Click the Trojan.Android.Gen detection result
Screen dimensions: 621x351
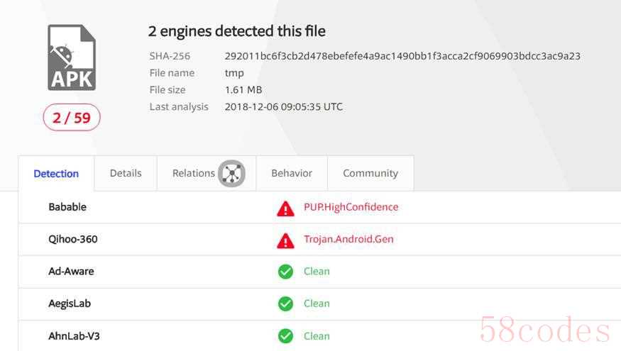coord(348,239)
